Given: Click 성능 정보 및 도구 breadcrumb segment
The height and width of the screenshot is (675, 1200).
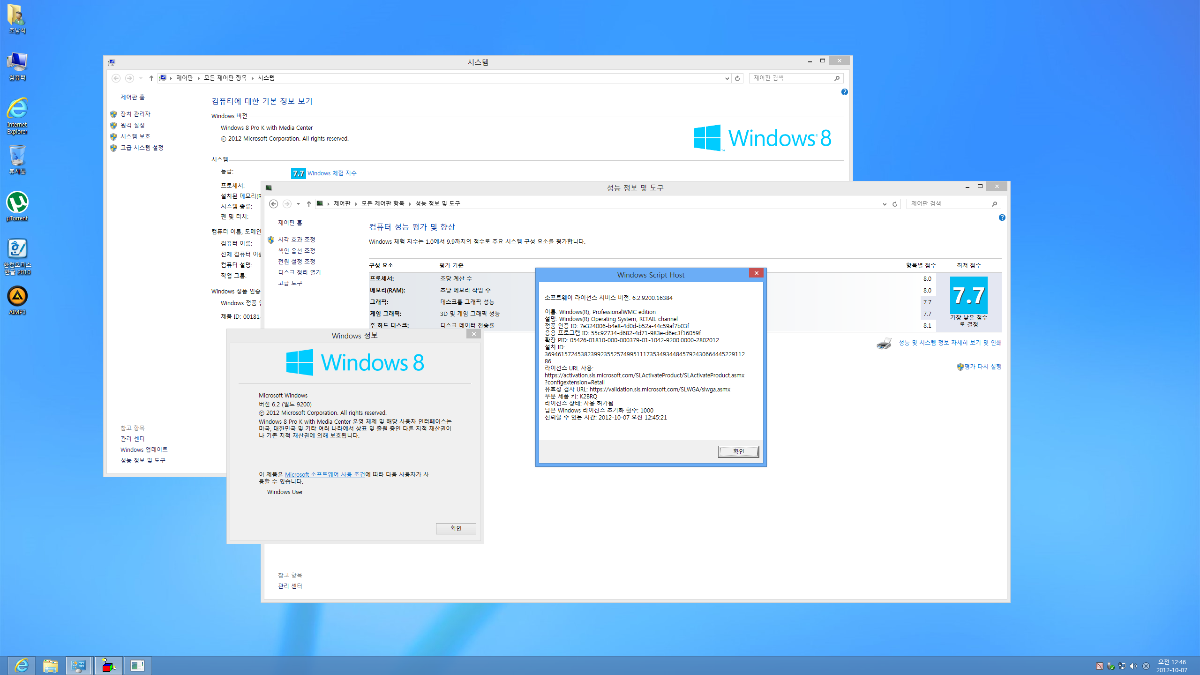Looking at the screenshot, I should click(x=438, y=204).
